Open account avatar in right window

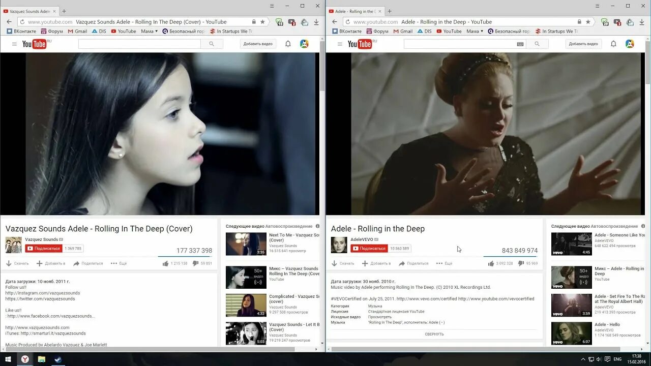click(630, 44)
